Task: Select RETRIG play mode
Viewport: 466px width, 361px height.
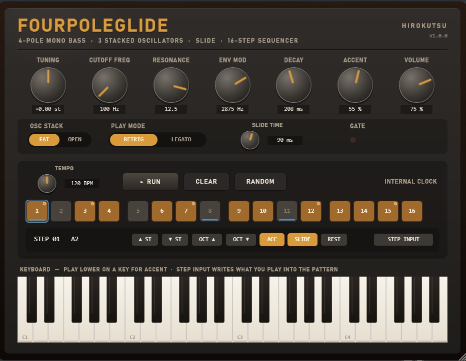Action: point(133,139)
